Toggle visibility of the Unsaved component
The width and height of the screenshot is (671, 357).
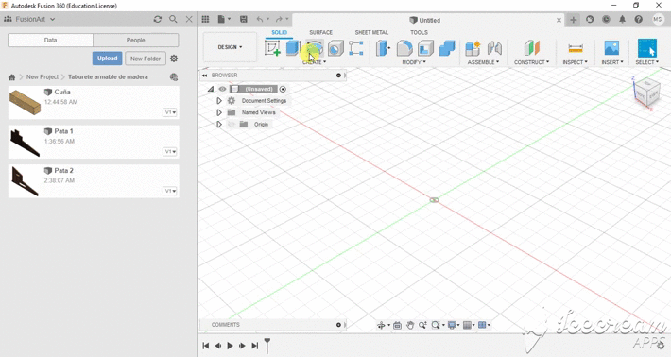point(222,89)
